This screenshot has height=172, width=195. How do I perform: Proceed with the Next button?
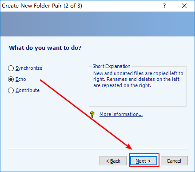point(143,161)
